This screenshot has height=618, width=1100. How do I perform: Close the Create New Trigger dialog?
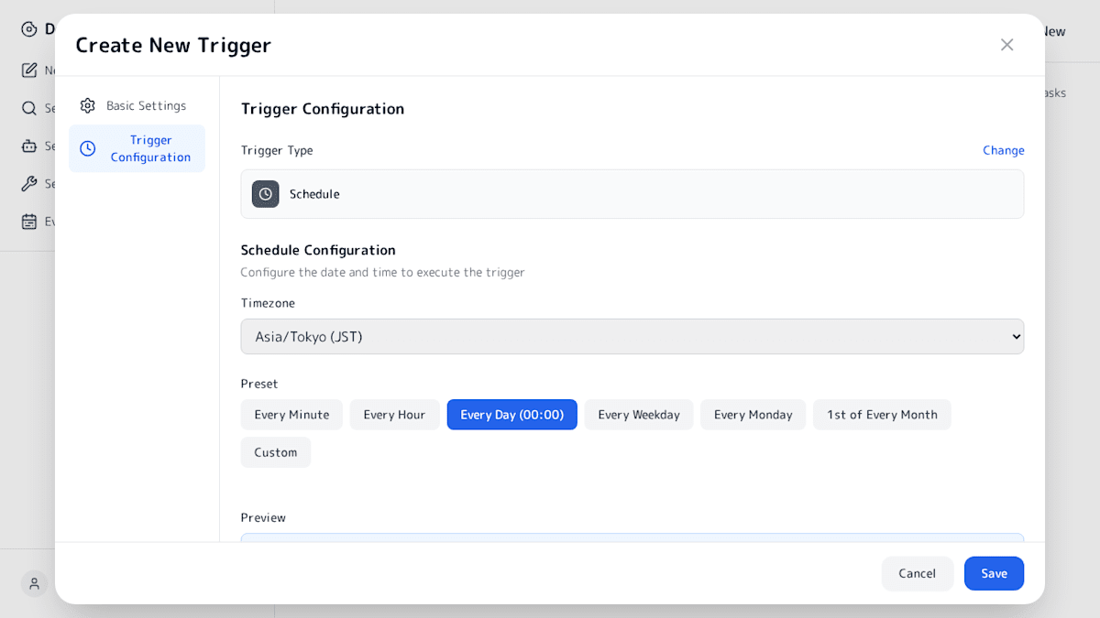[1006, 45]
